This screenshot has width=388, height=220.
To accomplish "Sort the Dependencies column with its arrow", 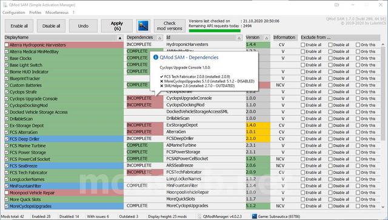I will click(x=159, y=38).
